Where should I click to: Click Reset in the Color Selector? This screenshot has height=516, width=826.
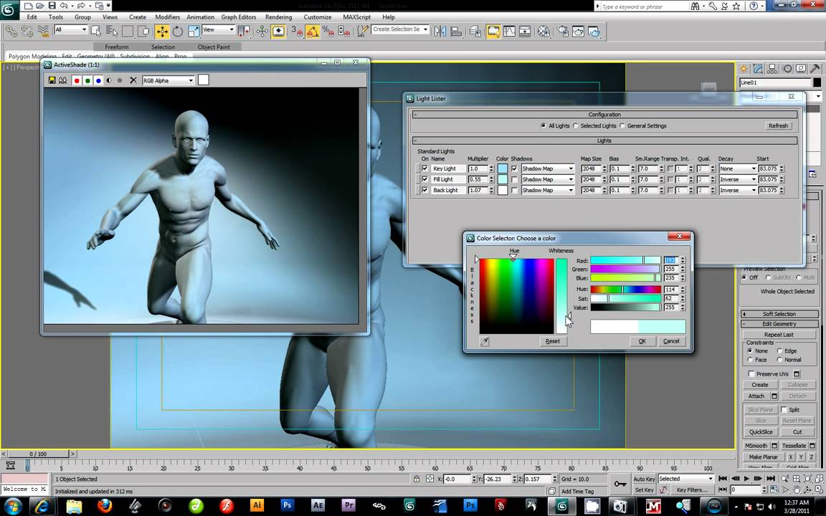coord(553,341)
